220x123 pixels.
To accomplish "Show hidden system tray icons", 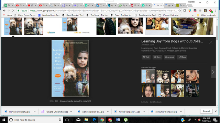I will (x=195, y=120).
